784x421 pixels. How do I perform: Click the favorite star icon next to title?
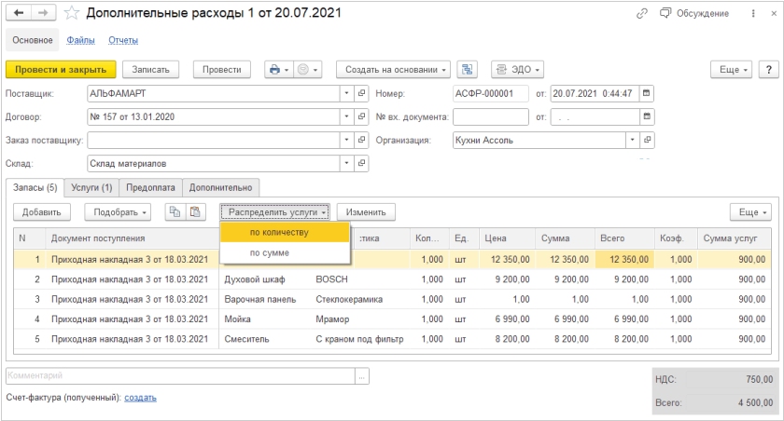[71, 14]
